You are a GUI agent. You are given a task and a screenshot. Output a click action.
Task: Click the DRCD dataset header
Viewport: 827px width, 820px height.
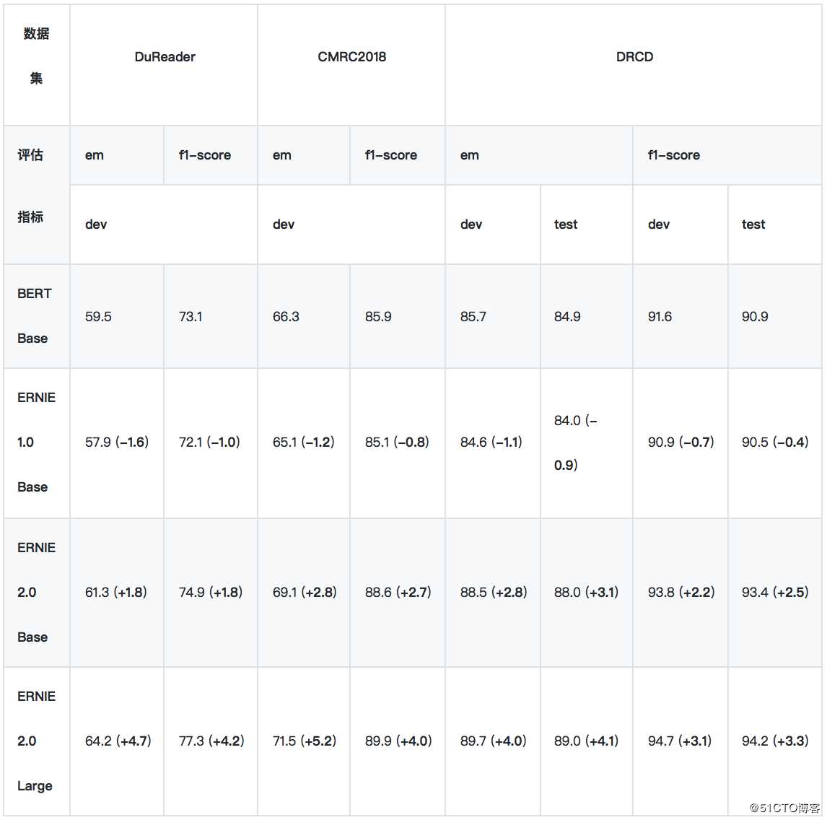[x=634, y=65]
